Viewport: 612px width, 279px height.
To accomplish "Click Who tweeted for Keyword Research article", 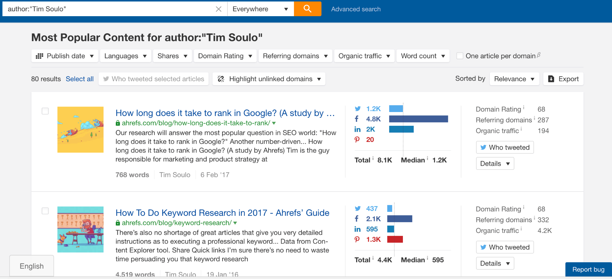I will click(505, 247).
